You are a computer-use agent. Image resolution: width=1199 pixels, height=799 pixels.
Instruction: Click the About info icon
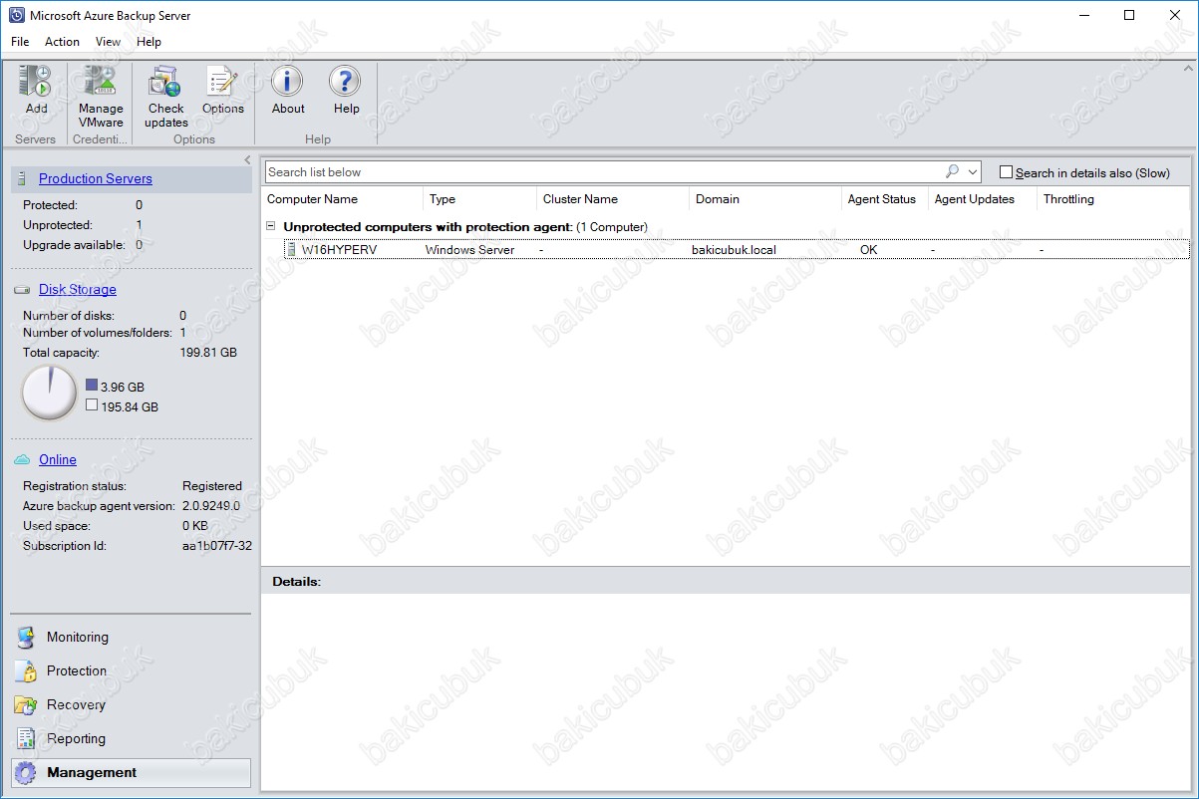(288, 82)
